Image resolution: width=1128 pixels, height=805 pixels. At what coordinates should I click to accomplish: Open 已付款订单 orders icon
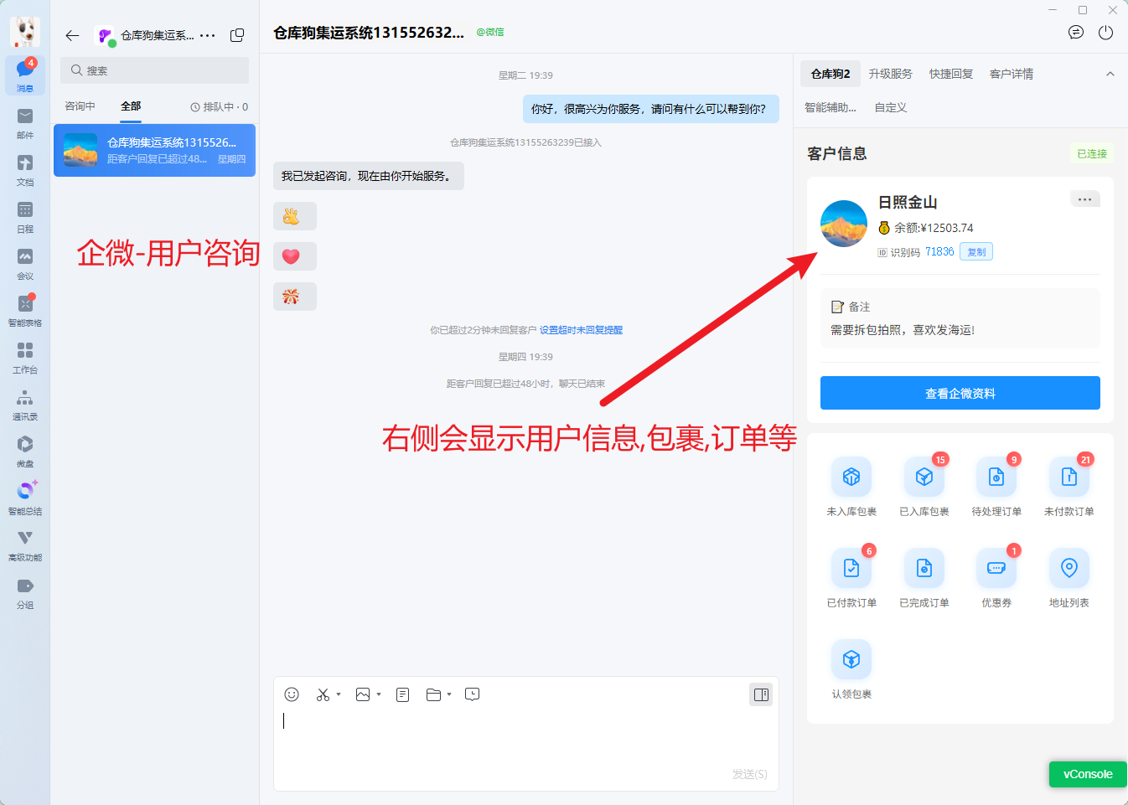pyautogui.click(x=851, y=568)
